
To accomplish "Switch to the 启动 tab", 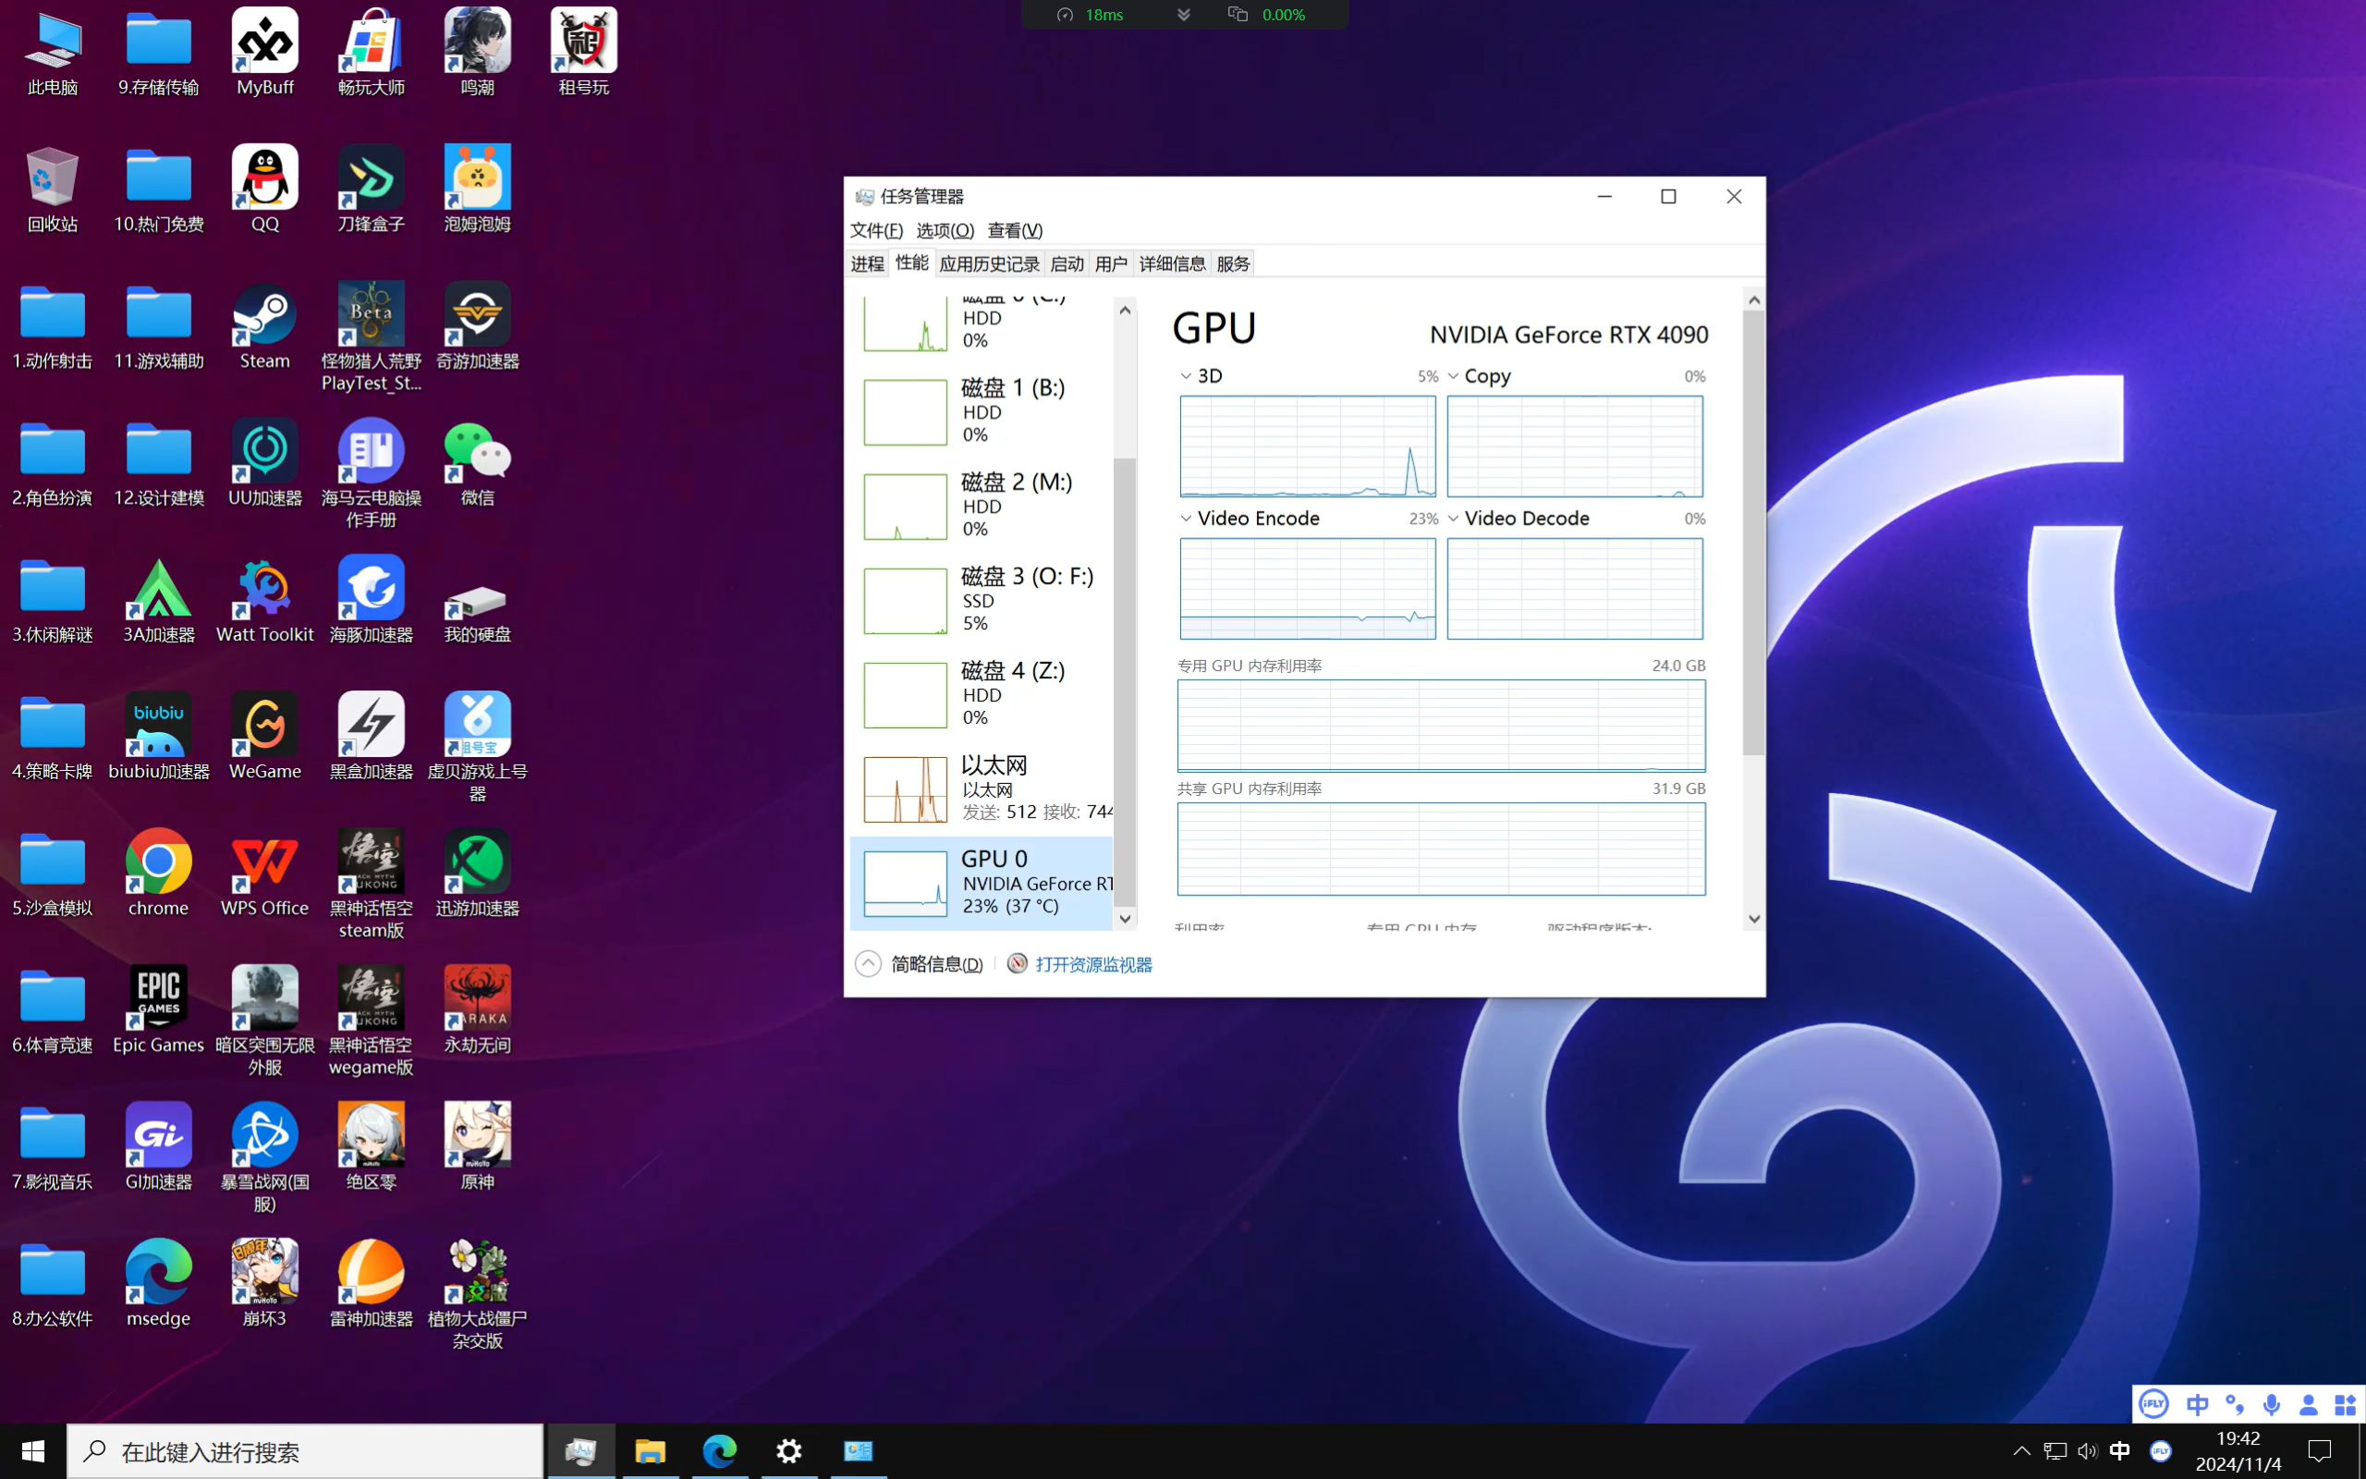I will point(1067,264).
